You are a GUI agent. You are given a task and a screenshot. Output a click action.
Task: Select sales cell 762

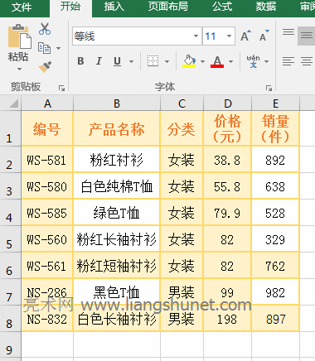tap(275, 266)
